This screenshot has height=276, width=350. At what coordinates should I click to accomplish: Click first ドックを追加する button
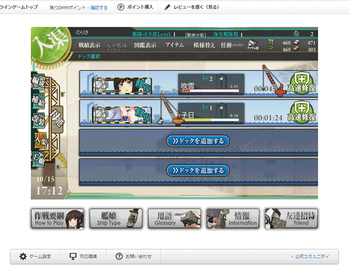(x=198, y=141)
